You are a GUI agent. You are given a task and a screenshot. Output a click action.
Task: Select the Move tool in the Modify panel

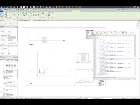pos(24,15)
